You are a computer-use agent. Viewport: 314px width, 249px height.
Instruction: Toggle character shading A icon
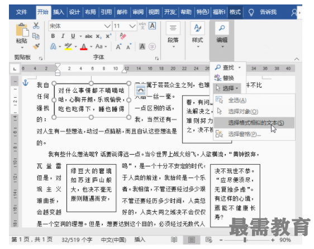pos(142,46)
